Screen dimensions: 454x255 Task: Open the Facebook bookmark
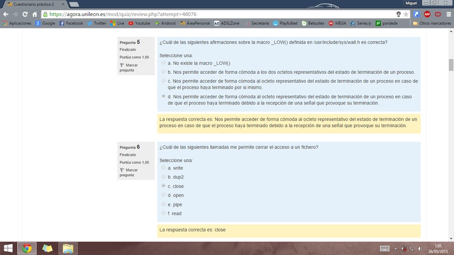(71, 23)
